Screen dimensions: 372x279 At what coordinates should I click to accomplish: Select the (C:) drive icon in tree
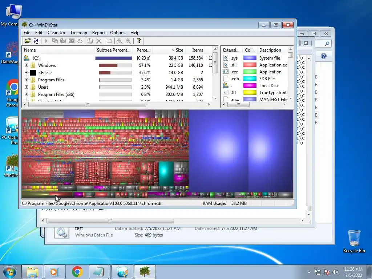[27, 58]
